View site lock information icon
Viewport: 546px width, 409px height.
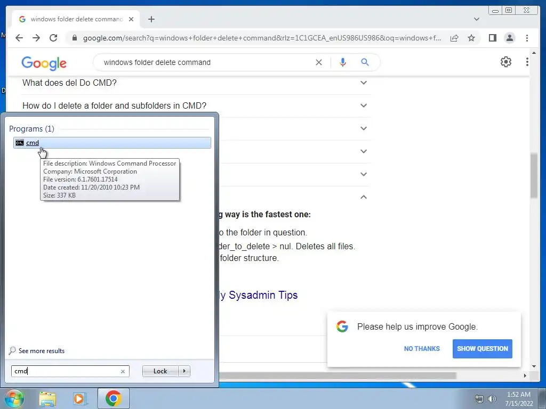point(75,38)
